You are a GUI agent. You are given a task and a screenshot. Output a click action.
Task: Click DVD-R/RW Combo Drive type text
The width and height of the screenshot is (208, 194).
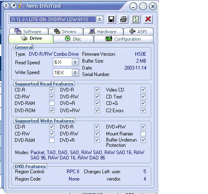click(x=54, y=54)
